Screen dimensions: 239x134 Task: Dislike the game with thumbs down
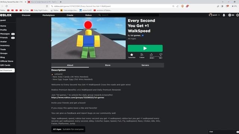pos(161,55)
